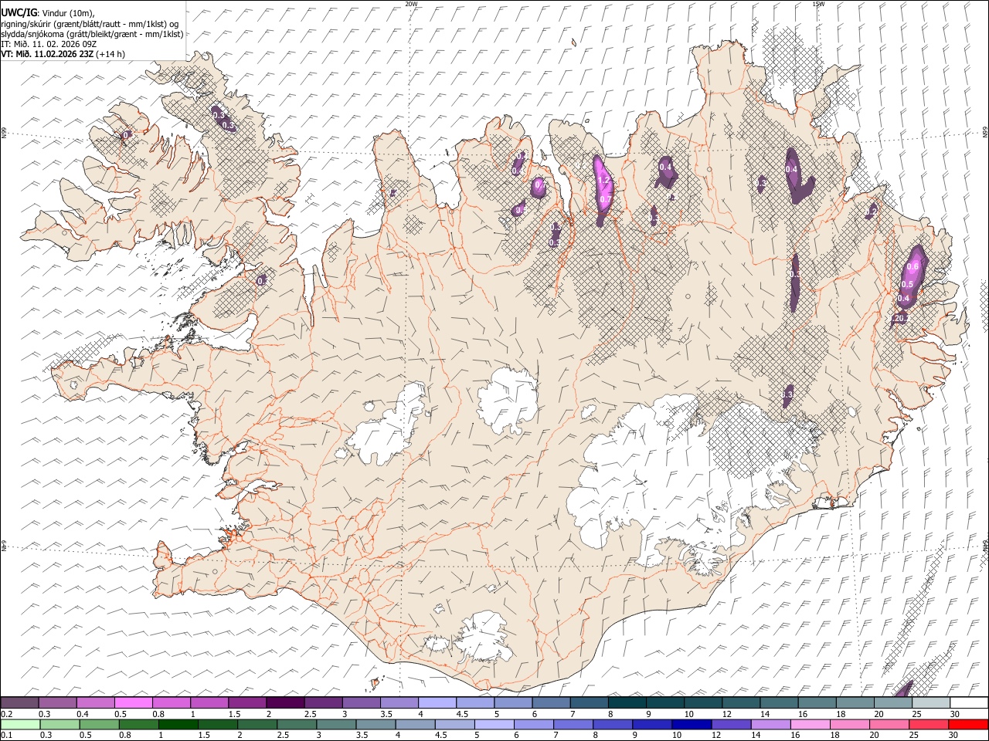Viewport: 989px width, 741px height.
Task: Click the '0.7' value below the 1.2 label
Action: (606, 199)
